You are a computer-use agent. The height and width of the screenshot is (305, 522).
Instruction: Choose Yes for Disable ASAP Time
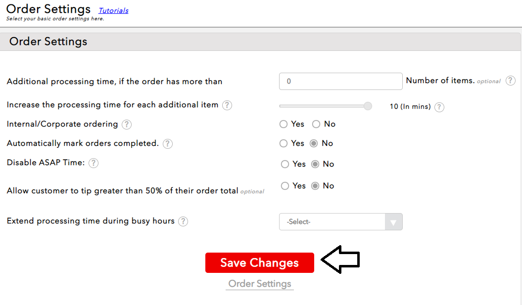coord(285,164)
